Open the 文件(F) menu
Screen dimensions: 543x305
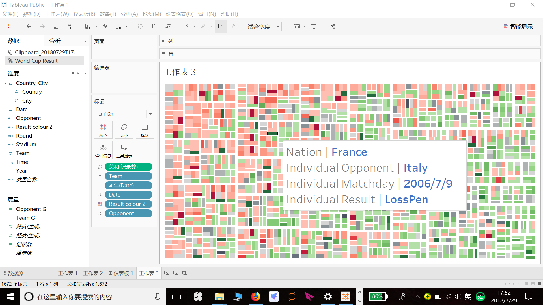10,14
